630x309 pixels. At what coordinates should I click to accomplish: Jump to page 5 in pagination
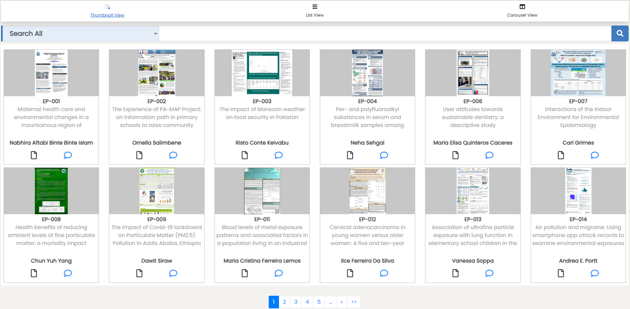tap(319, 302)
